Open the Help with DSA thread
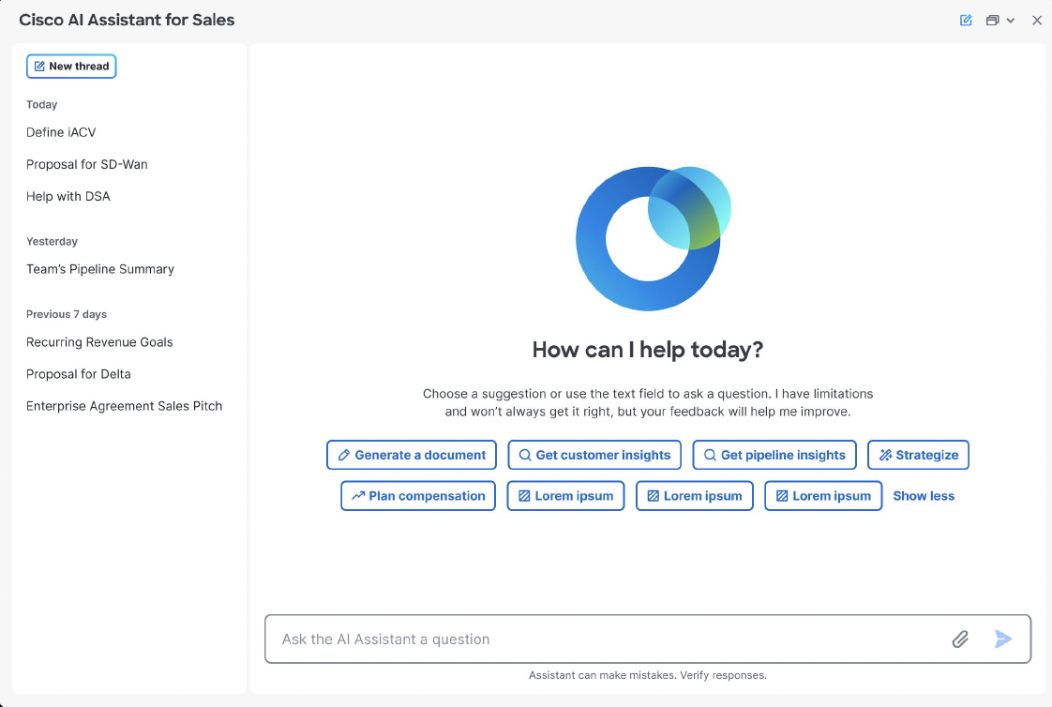The image size is (1052, 707). click(68, 197)
